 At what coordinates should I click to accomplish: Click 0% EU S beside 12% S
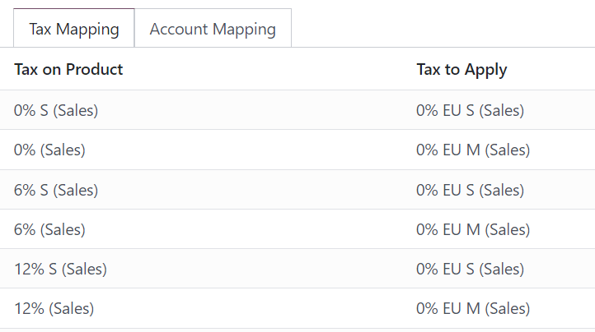click(x=470, y=269)
